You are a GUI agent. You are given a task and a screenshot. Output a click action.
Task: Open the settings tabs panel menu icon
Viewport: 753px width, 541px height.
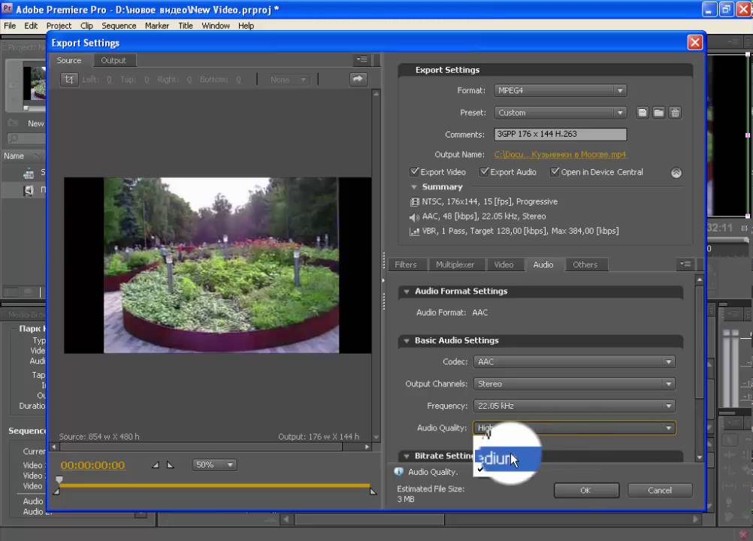pos(685,264)
